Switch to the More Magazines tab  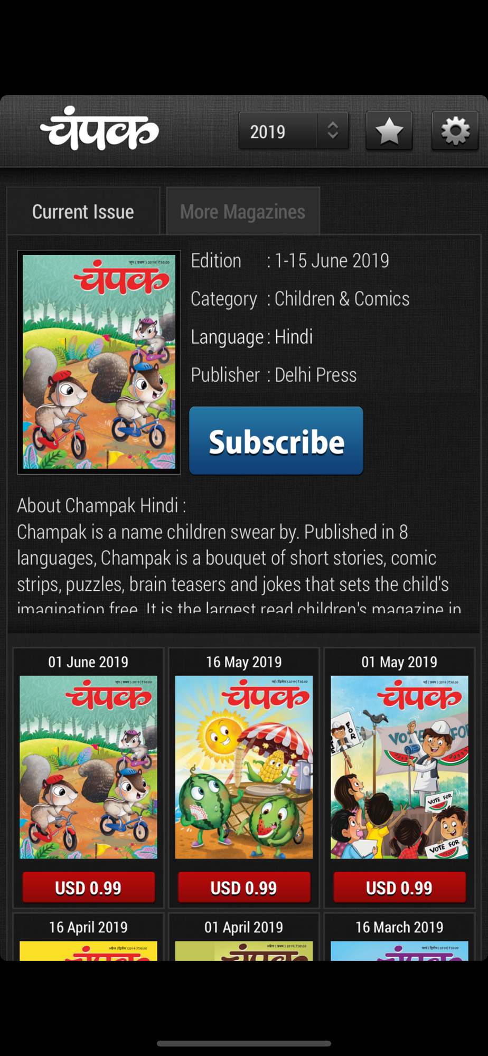point(243,212)
